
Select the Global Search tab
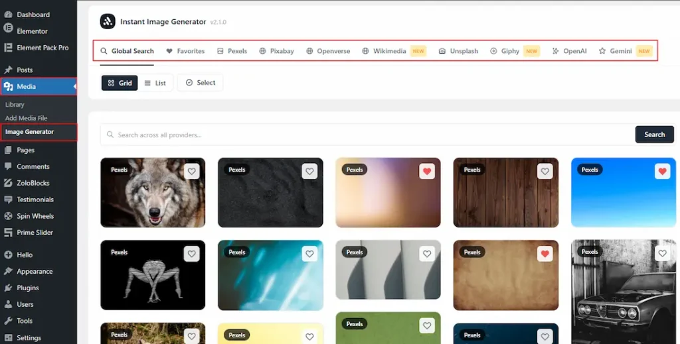127,50
